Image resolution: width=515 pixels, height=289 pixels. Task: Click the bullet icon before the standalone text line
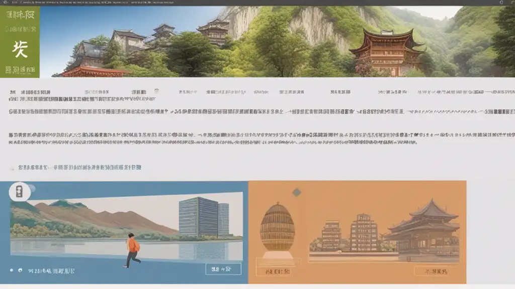point(12,169)
